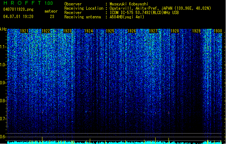Click the meteor count value 23
The height and width of the screenshot is (144, 226).
52,17
